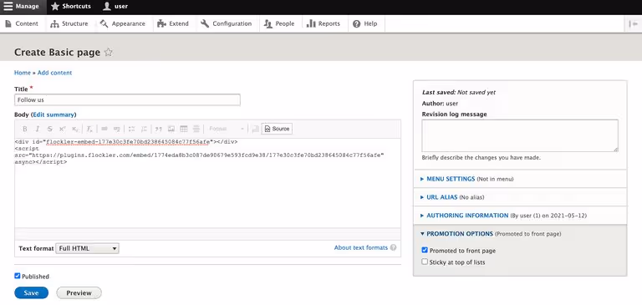Open the Content admin menu
This screenshot has width=642, height=305.
point(22,23)
